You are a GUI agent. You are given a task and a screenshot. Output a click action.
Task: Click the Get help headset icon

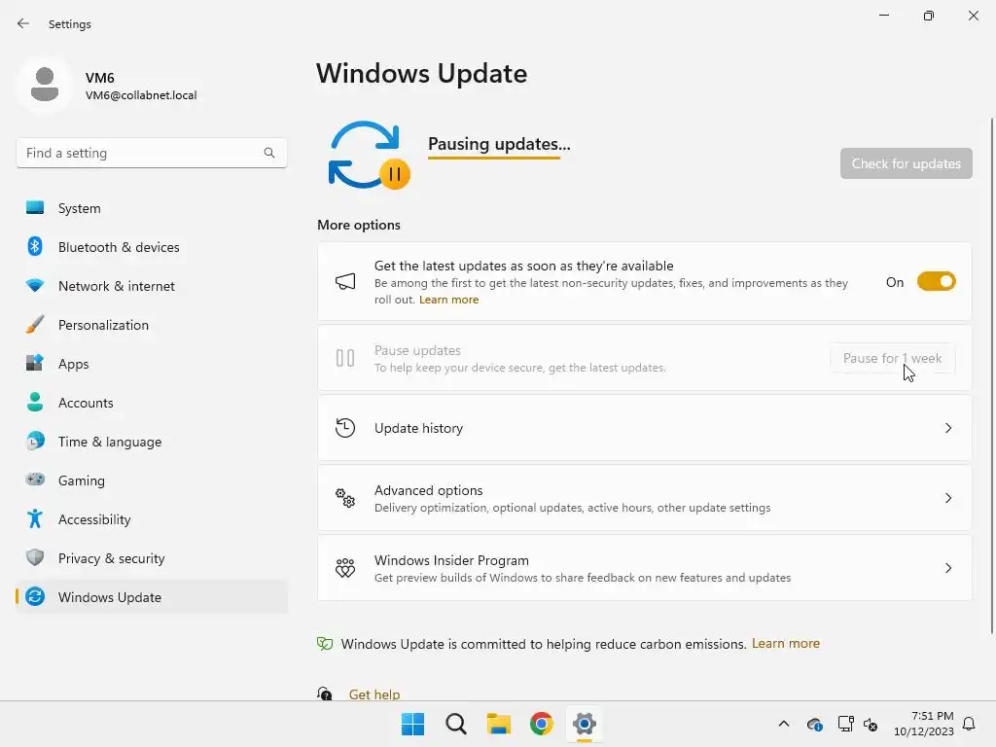pyautogui.click(x=325, y=694)
